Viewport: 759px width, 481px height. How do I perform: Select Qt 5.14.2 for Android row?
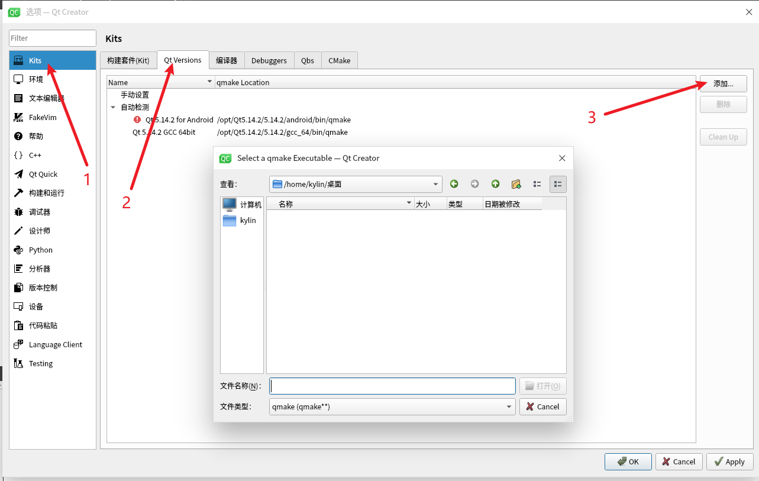click(401, 120)
